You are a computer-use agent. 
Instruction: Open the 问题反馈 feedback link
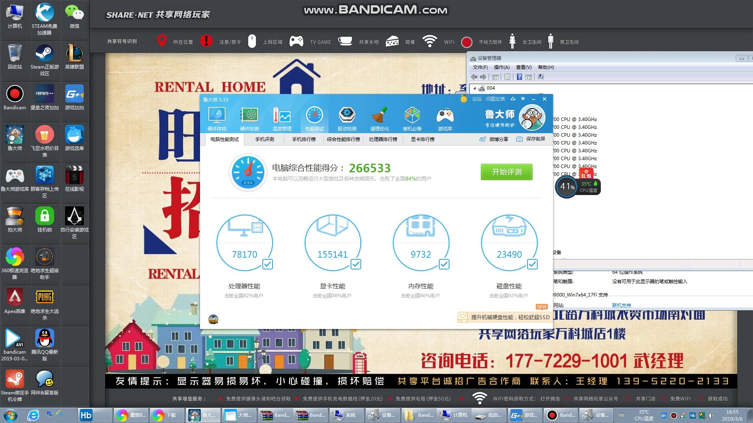(x=495, y=99)
